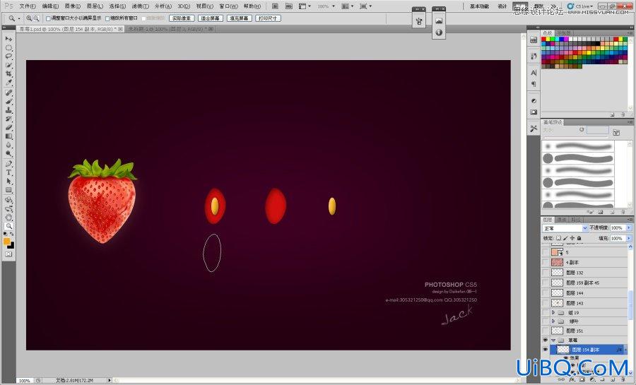Switch to the 未标题-1 document tab
The image size is (636, 385).
pos(170,29)
